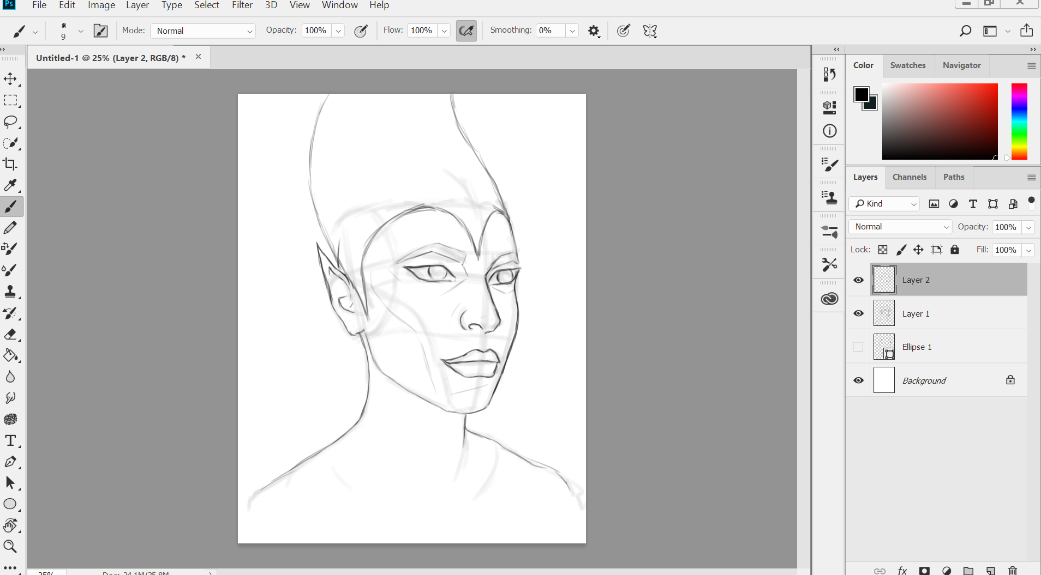
Task: Select the Path Selection tool
Action: (10, 483)
